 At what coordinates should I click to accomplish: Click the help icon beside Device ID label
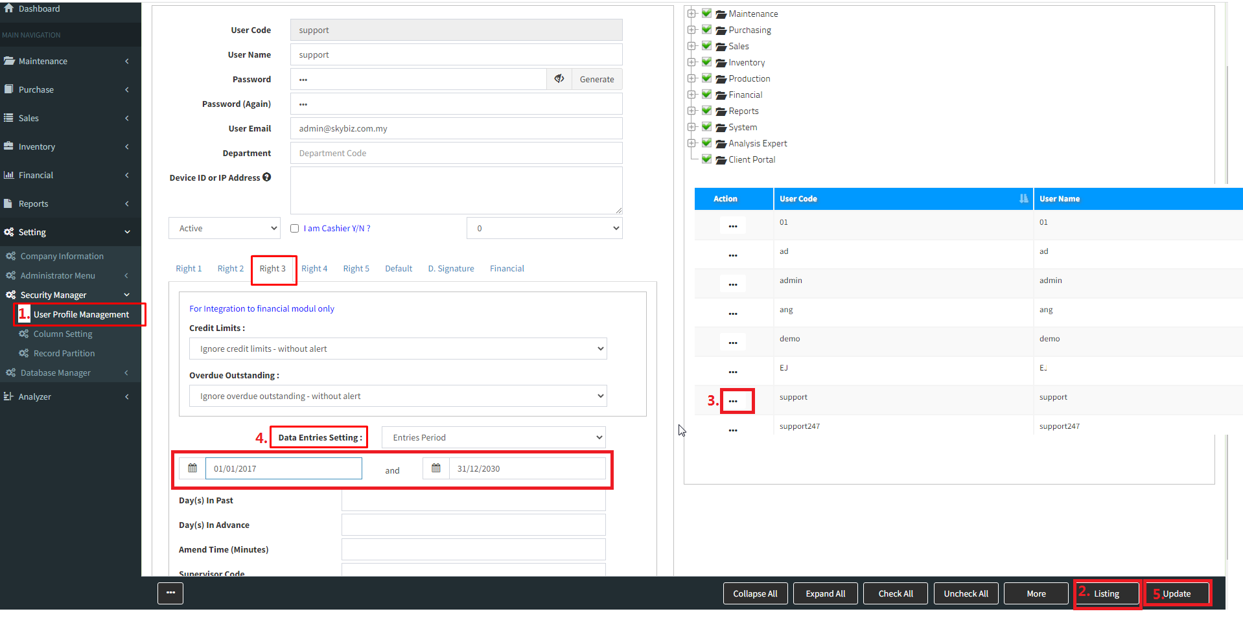pos(267,177)
